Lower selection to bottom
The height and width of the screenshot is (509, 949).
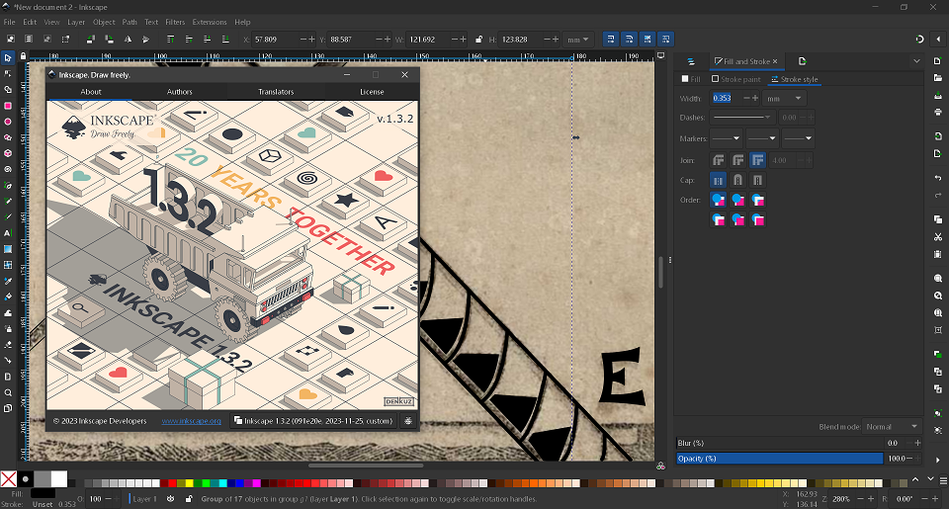[x=225, y=40]
